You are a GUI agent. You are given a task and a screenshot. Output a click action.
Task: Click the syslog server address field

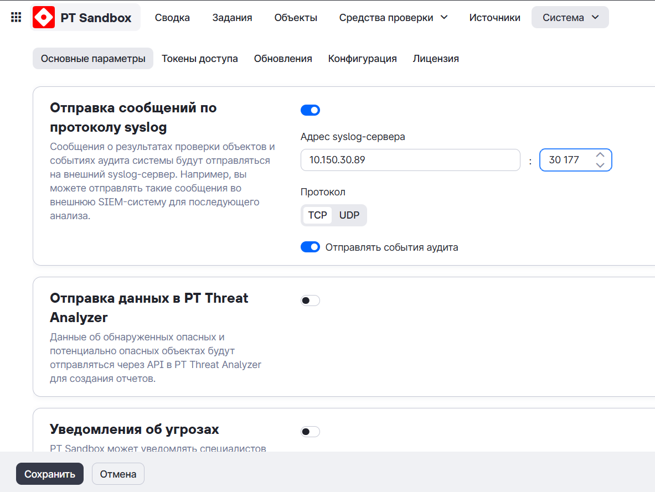410,160
